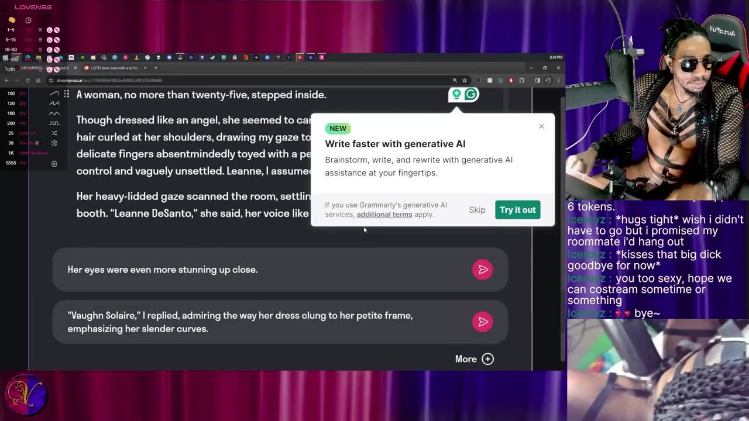Click the VLC cone icon in taskbar

tap(136, 57)
